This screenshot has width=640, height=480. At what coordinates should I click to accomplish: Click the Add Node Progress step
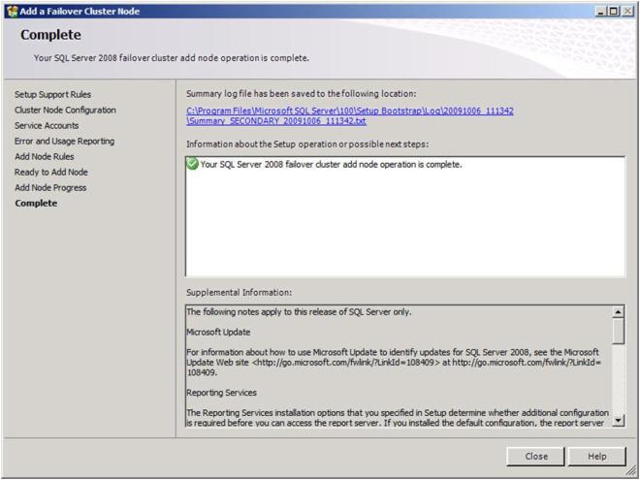point(50,187)
